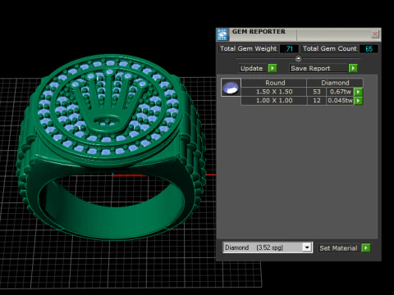Click the 0.045tw weight cell
Screen dimensions: 394x295
coord(340,101)
